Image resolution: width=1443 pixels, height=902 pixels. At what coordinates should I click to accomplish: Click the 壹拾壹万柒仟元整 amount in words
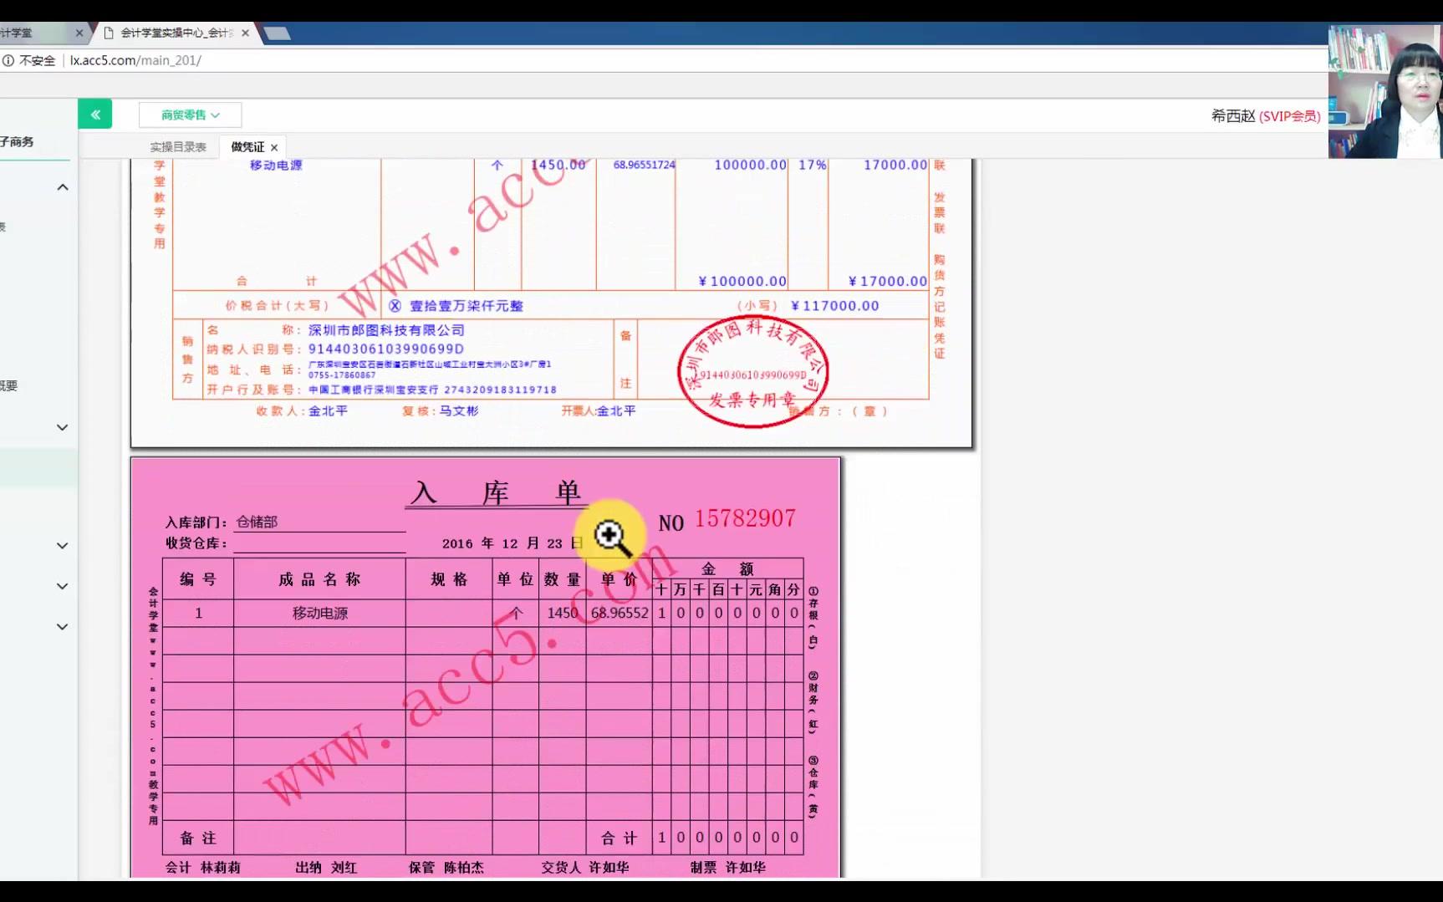467,306
